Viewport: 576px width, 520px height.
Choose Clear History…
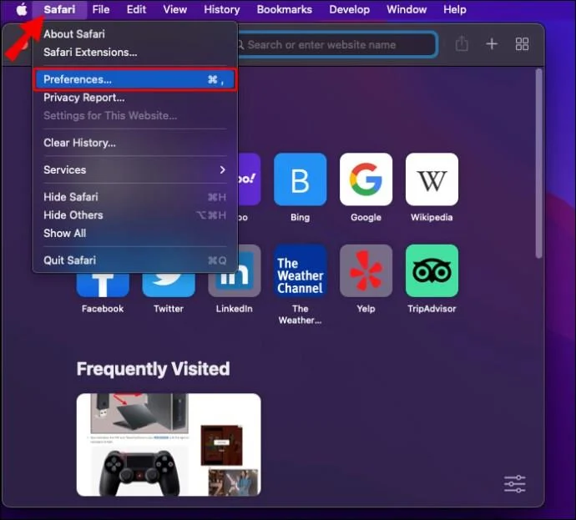point(135,143)
